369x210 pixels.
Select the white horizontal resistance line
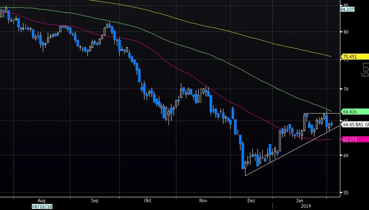315,113
